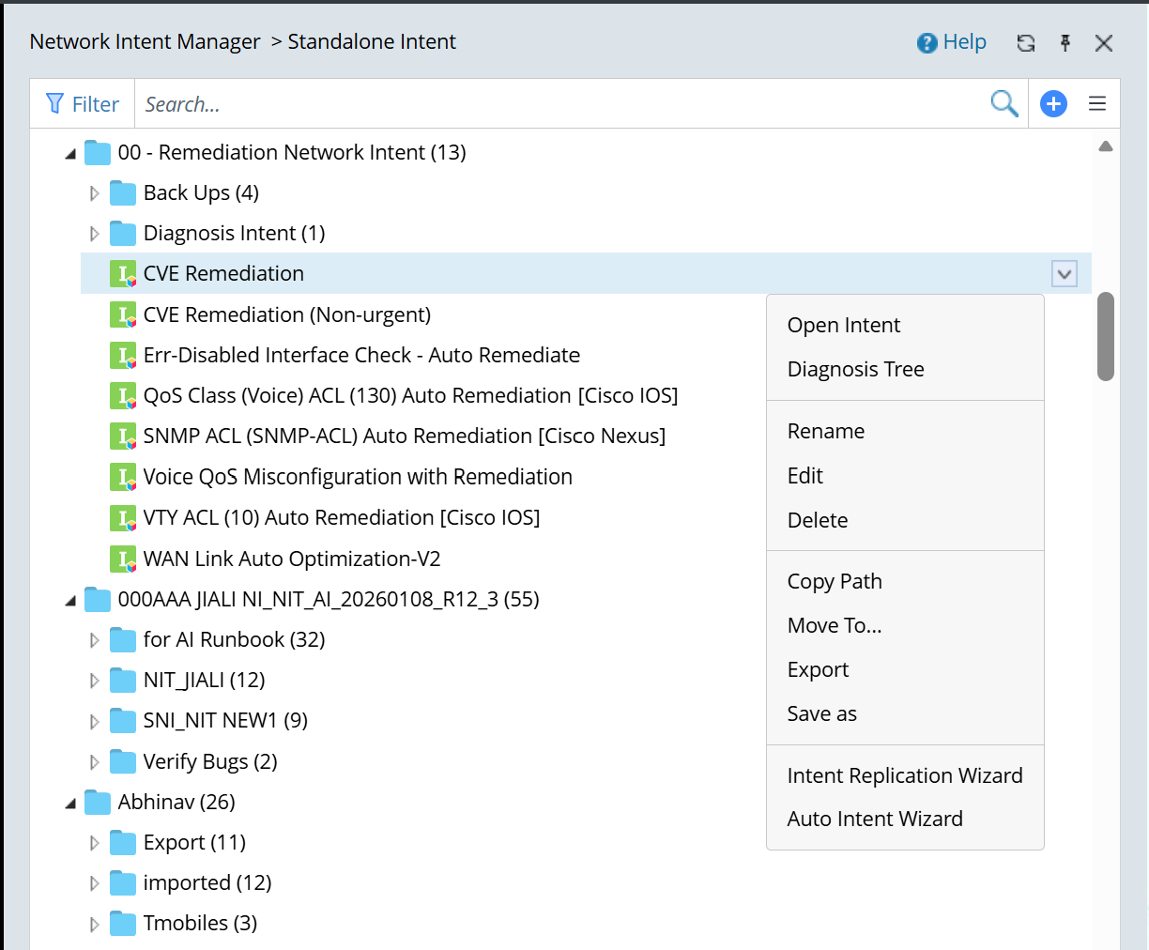Viewport: 1149px width, 950px height.
Task: Collapse the 00 - Remediation Network Intent folder
Action: pyautogui.click(x=70, y=153)
